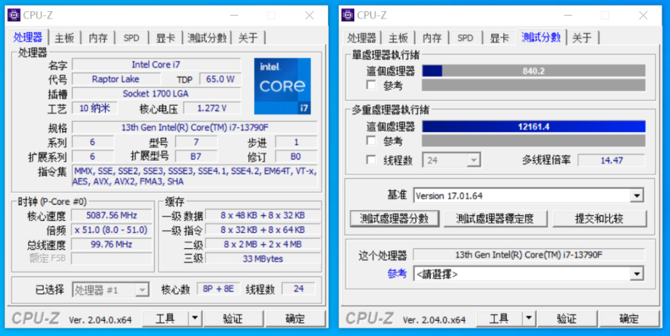Click 測試處理器穩定度 button
Screen dimensions: 670x336
495,219
